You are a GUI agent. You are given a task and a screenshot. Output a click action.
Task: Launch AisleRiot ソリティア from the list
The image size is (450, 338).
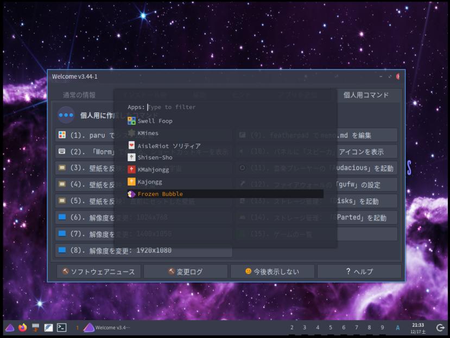click(225, 145)
